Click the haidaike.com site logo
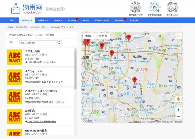Screen dimensions: 195x139 tap(27, 8)
